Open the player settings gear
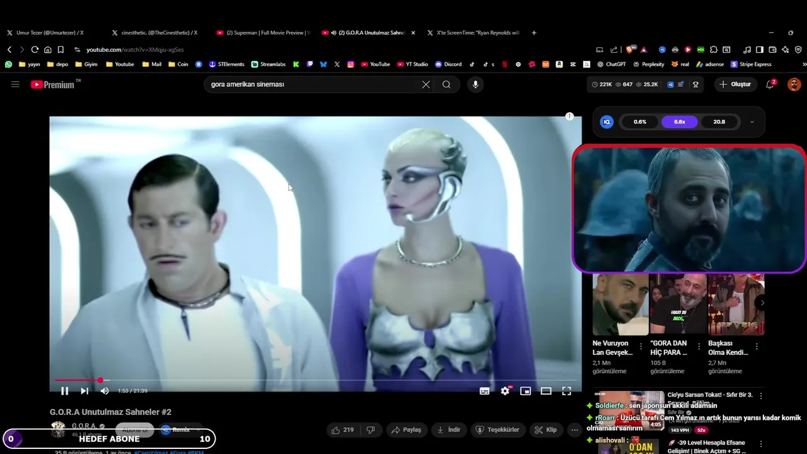 (x=505, y=391)
